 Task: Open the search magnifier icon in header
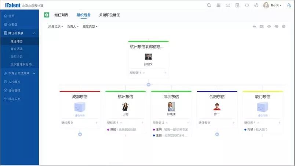coord(209,5)
